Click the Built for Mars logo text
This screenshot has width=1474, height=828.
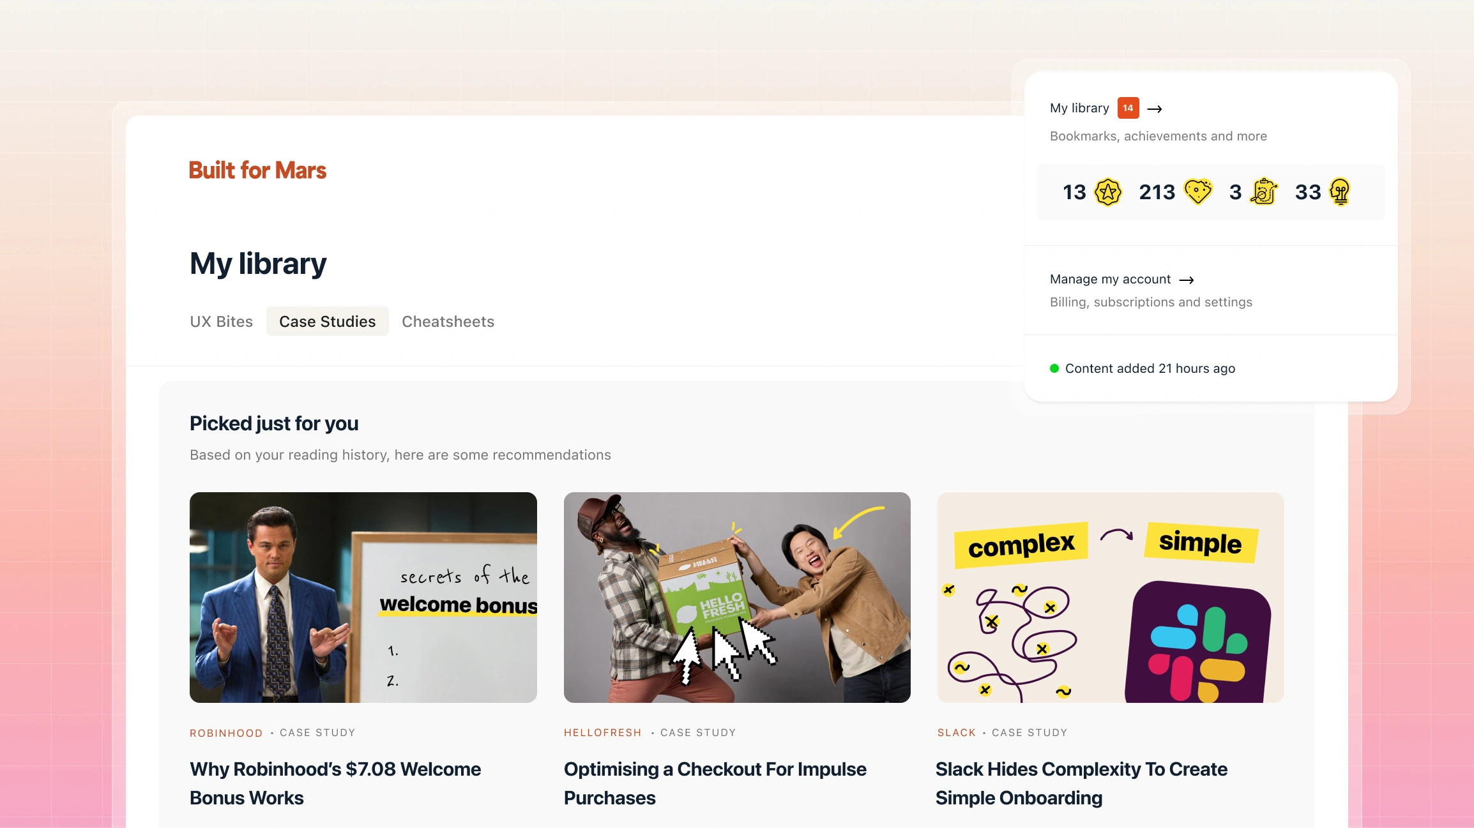(x=257, y=169)
